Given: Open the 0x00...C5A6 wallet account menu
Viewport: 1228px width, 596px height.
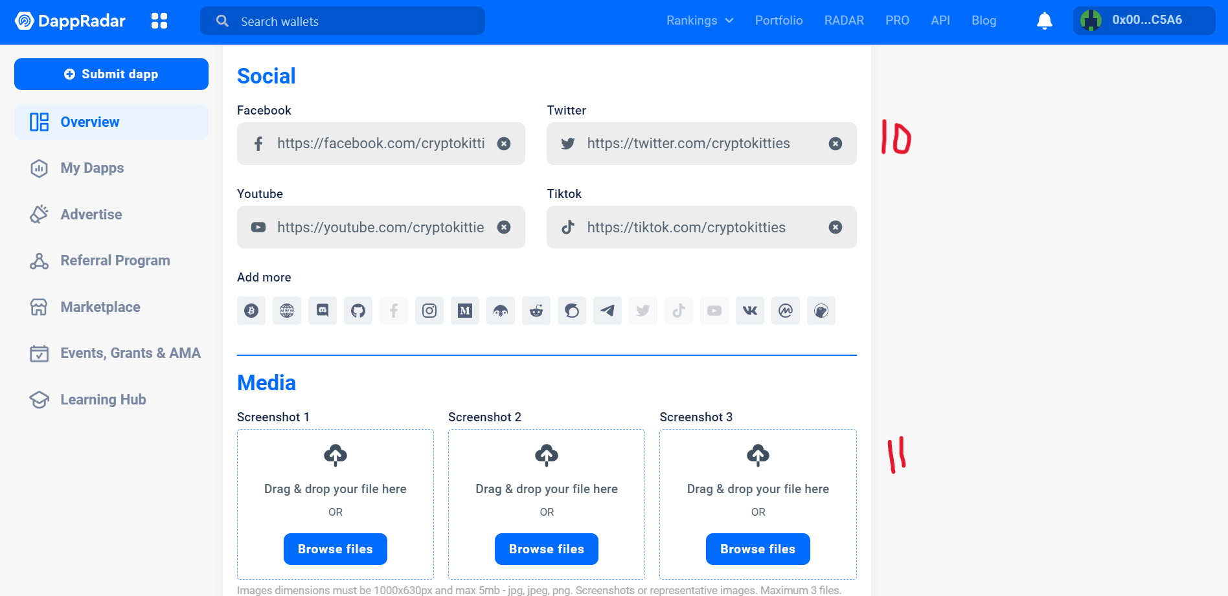Looking at the screenshot, I should click(1144, 21).
